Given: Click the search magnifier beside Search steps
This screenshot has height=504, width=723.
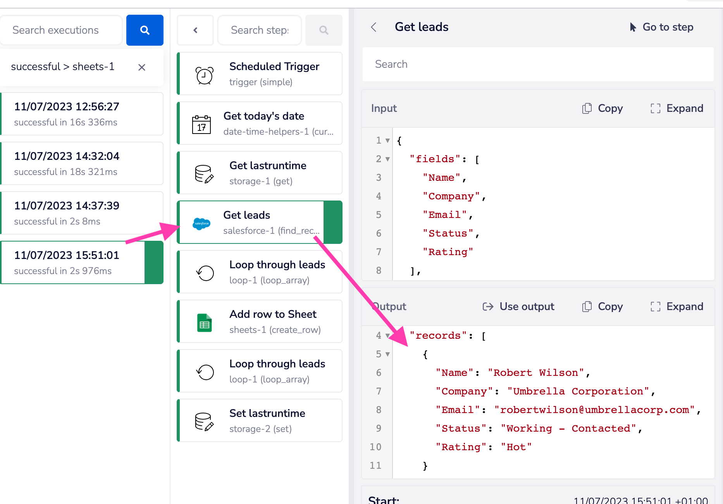Looking at the screenshot, I should click(324, 30).
